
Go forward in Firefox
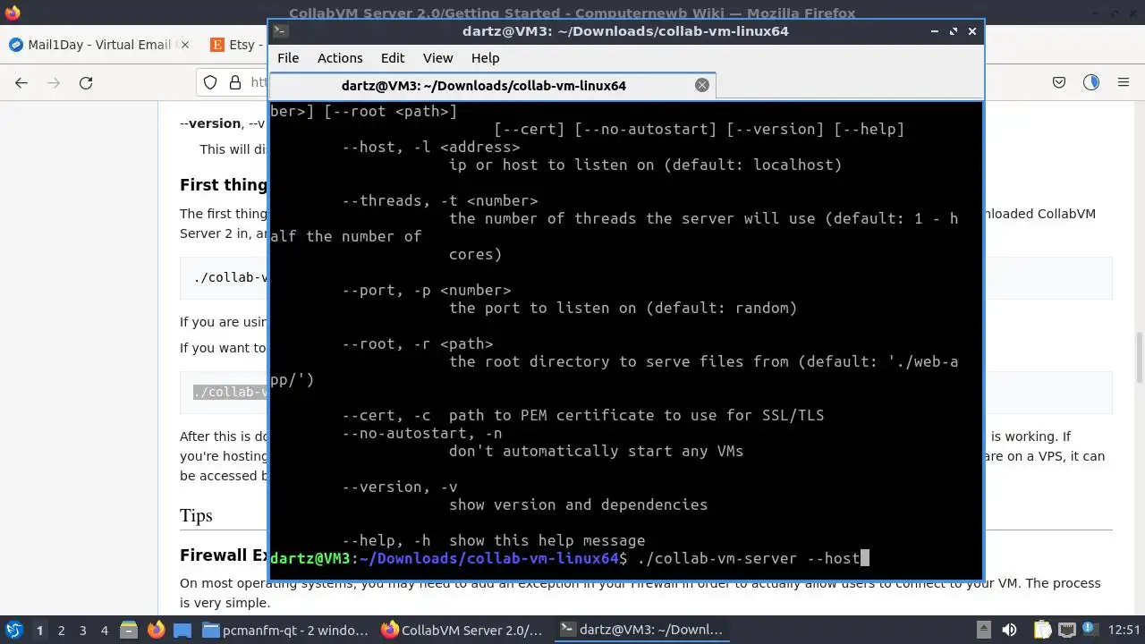coord(54,82)
